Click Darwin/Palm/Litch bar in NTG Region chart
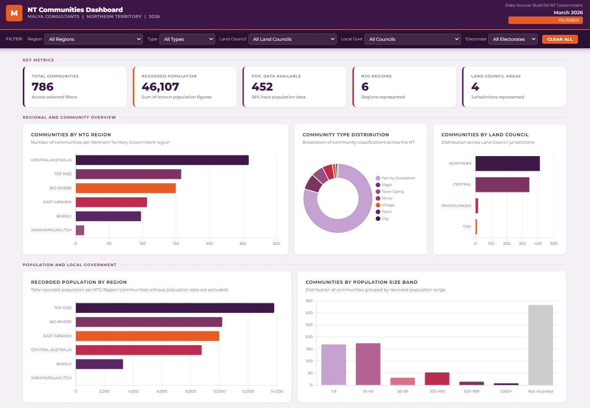Viewport: 590px width, 408px height. click(80, 230)
